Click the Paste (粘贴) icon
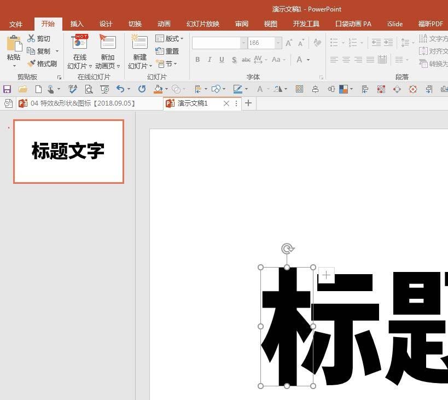This screenshot has height=400, width=448. click(x=14, y=43)
